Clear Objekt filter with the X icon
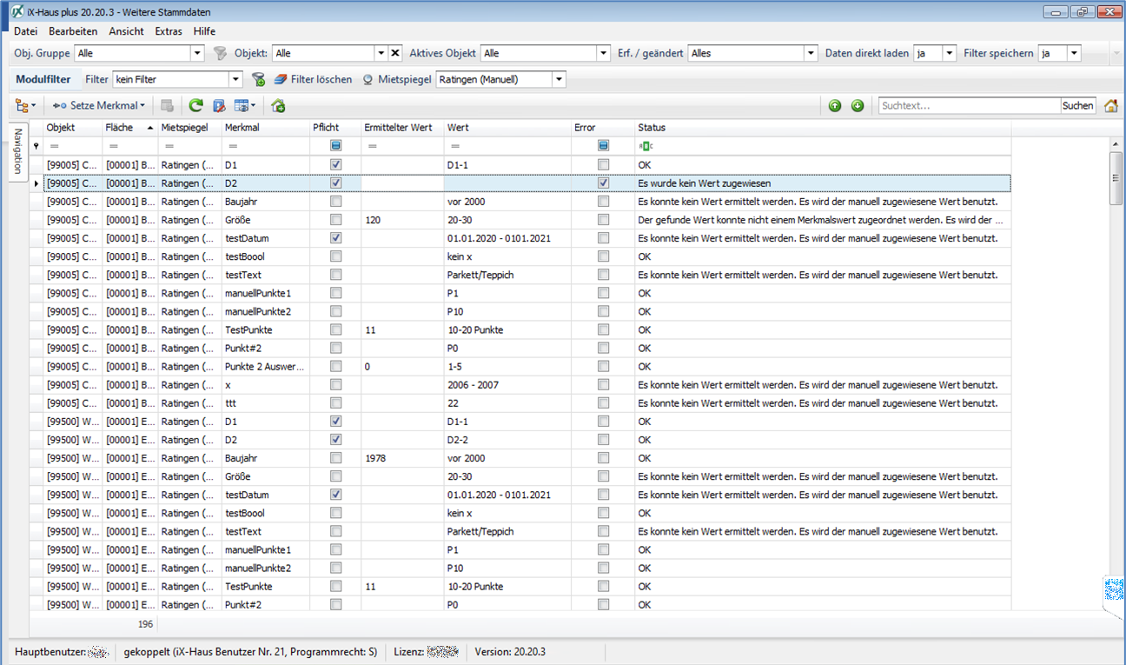The height and width of the screenshot is (665, 1126). pyautogui.click(x=395, y=53)
